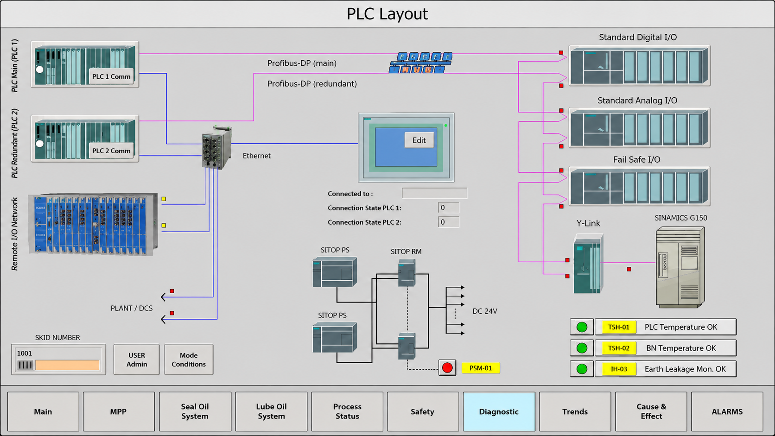Click the TSH-01 yellow tag
Screen dimensions: 775x436
point(619,327)
